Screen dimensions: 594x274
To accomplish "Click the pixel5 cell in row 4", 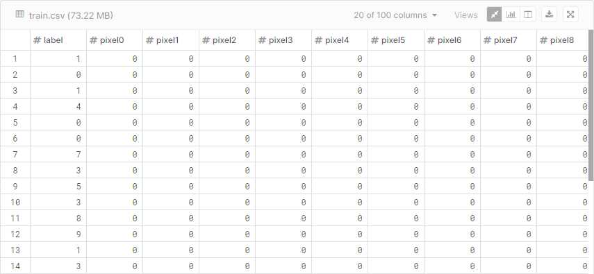I will coord(395,107).
